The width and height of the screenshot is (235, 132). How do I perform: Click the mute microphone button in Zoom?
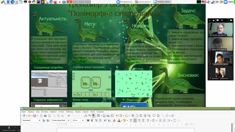click(x=9, y=129)
